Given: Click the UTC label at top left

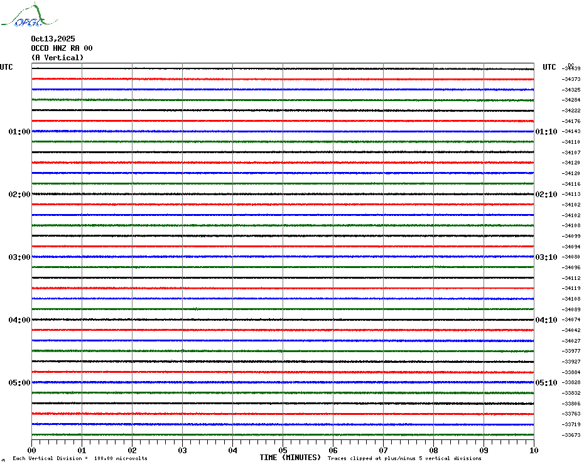Looking at the screenshot, I should [x=6, y=67].
